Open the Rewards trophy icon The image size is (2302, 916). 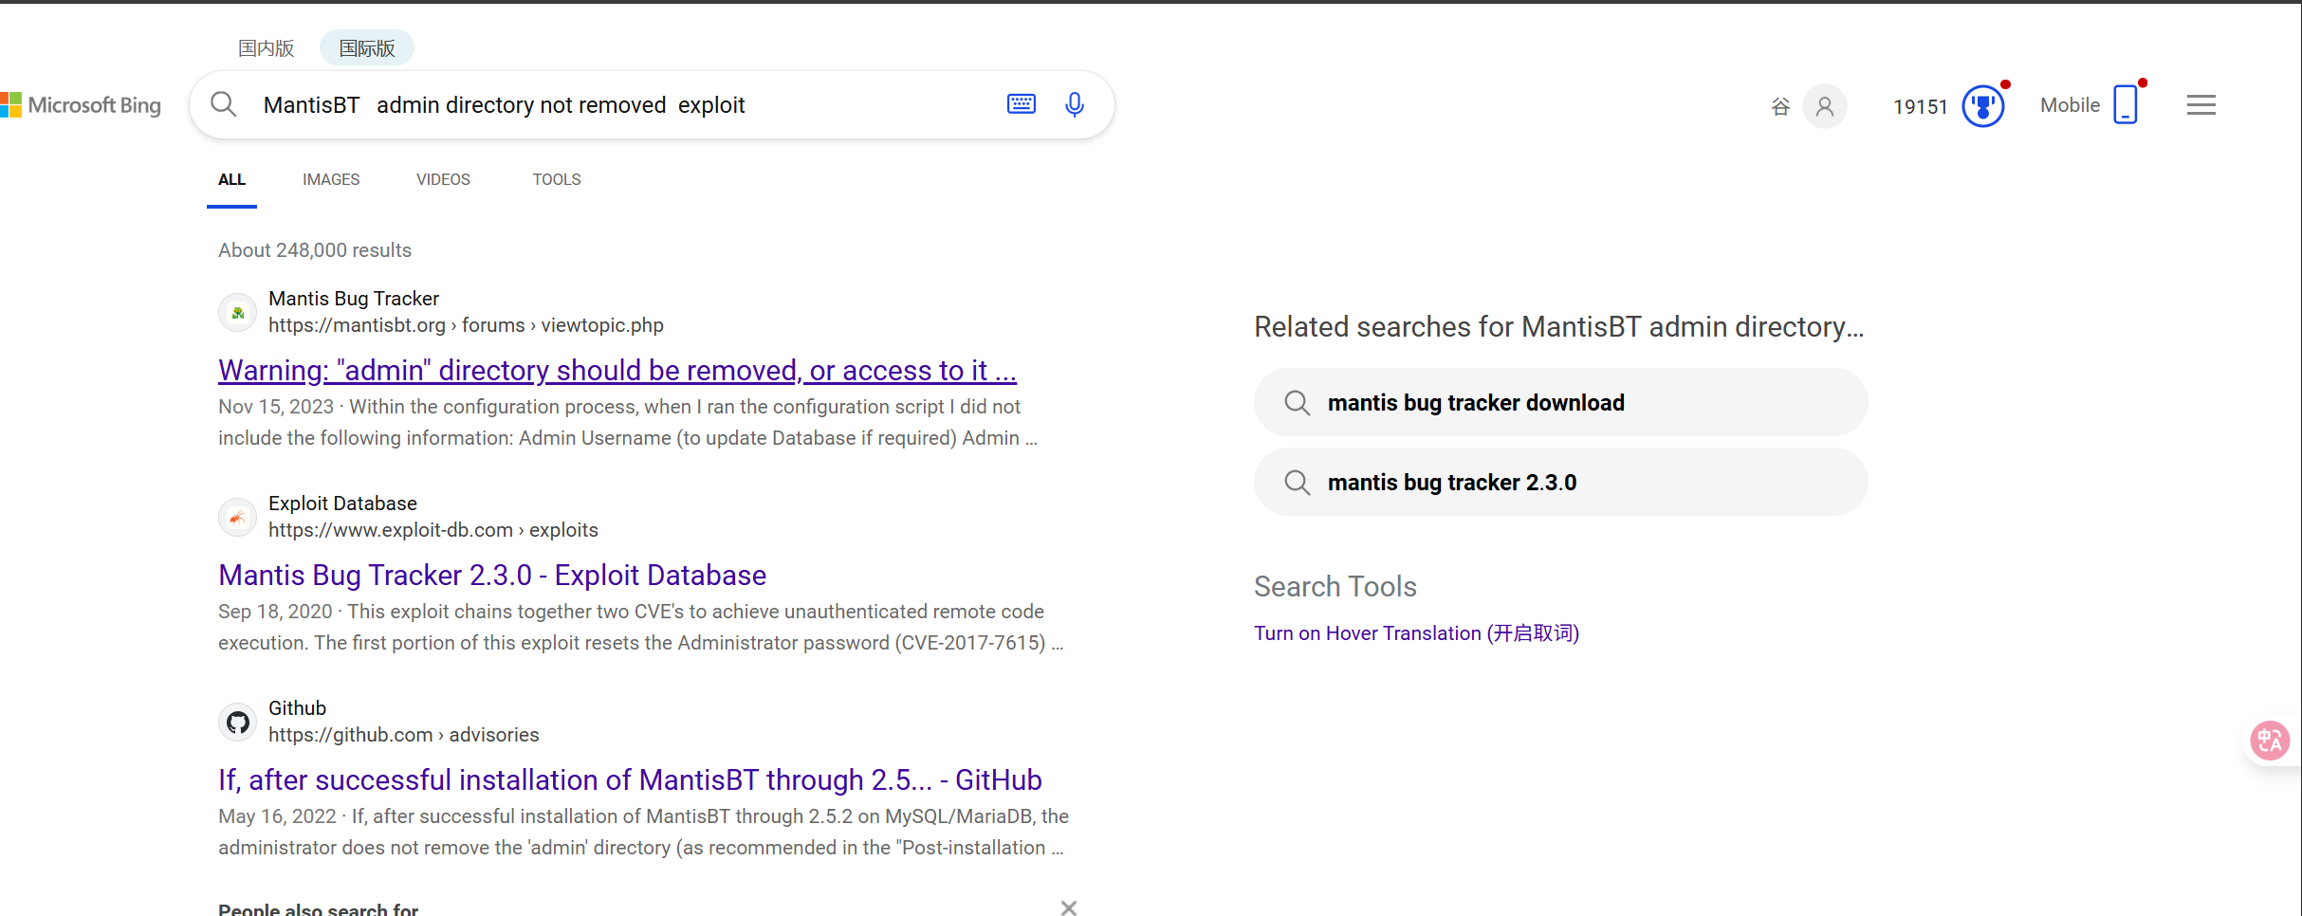coord(1983,105)
